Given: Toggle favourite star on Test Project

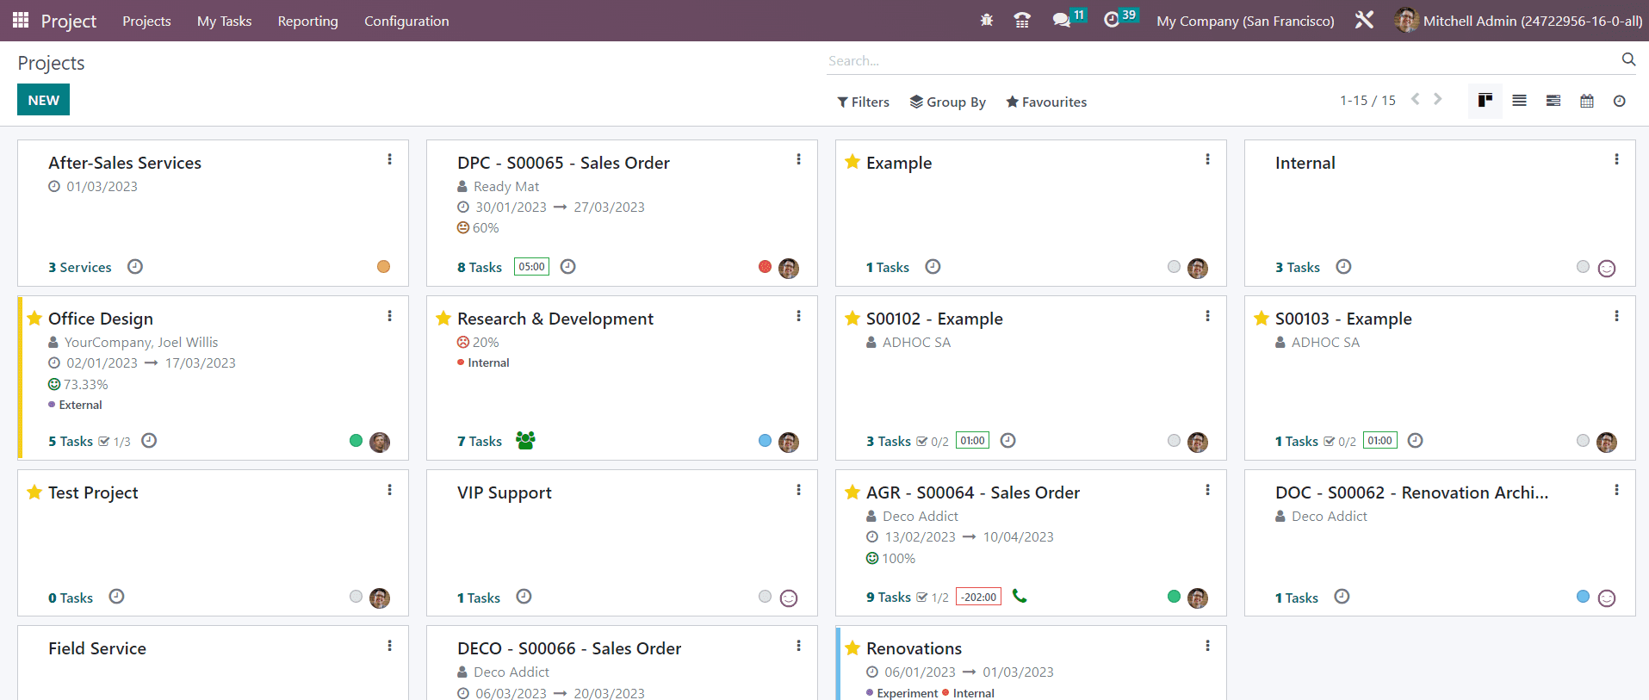Looking at the screenshot, I should pyautogui.click(x=34, y=492).
